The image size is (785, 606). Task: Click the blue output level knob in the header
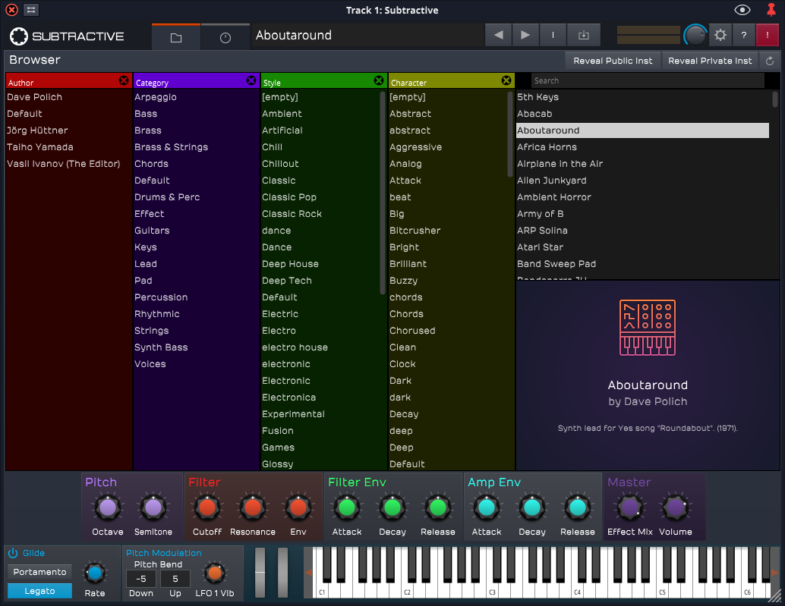[x=695, y=35]
